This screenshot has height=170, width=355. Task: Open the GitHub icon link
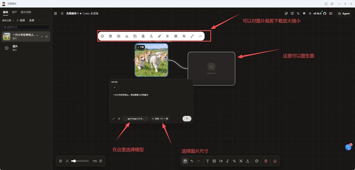point(324,14)
